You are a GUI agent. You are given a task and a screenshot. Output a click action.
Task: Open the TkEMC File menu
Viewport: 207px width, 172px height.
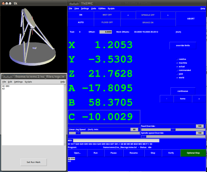(x=70, y=9)
